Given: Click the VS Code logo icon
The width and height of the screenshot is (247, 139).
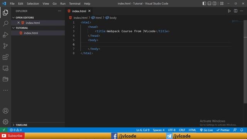Looking at the screenshot, I should 4,3.
